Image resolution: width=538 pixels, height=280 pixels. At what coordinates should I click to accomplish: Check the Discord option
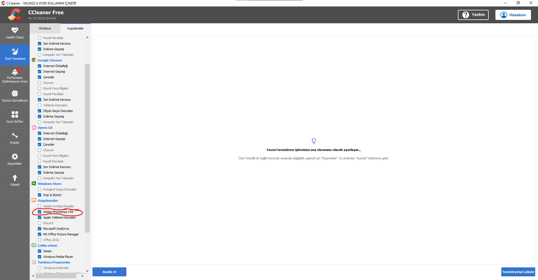tap(40, 223)
